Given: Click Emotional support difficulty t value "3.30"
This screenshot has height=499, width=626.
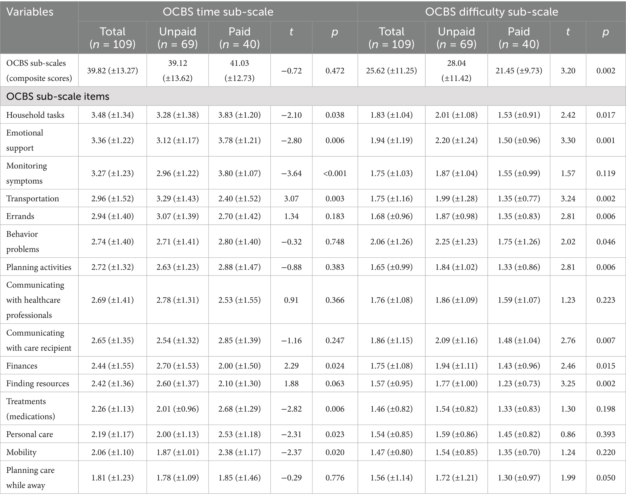Looking at the screenshot, I should pos(568,140).
